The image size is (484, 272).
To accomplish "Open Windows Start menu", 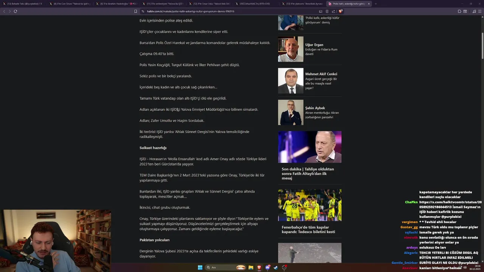I will (200, 267).
